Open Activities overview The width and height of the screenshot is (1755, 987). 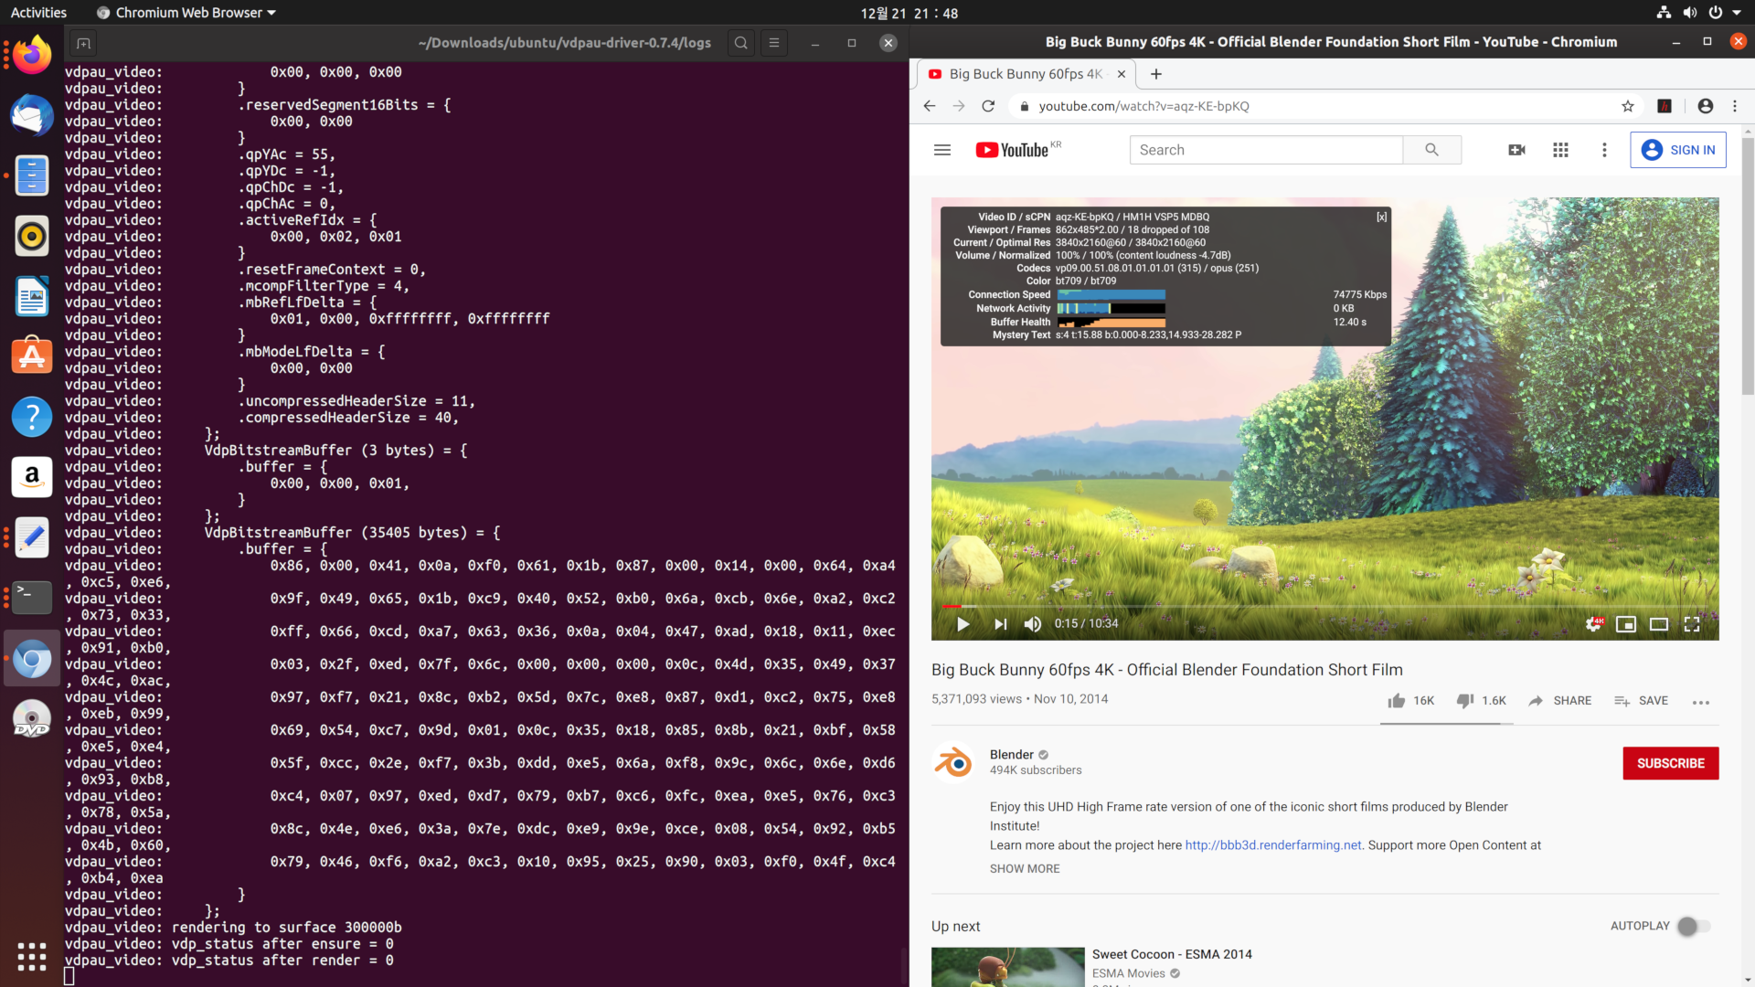pos(38,13)
